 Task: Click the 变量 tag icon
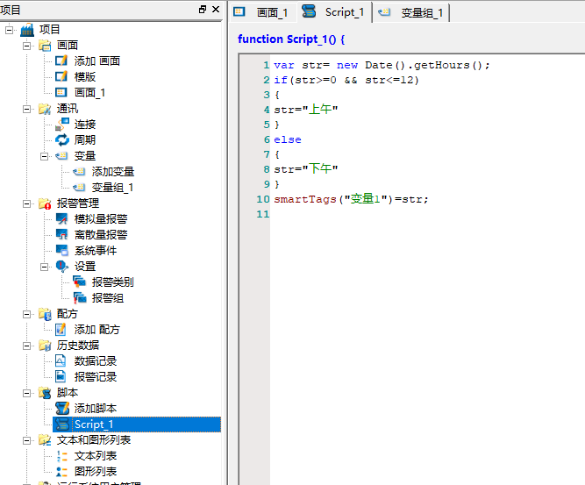(61, 155)
